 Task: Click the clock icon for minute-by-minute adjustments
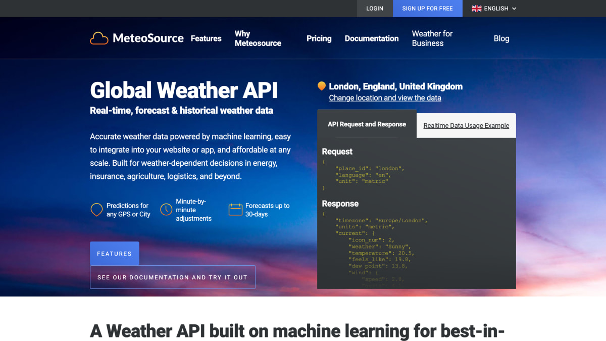[x=166, y=210]
